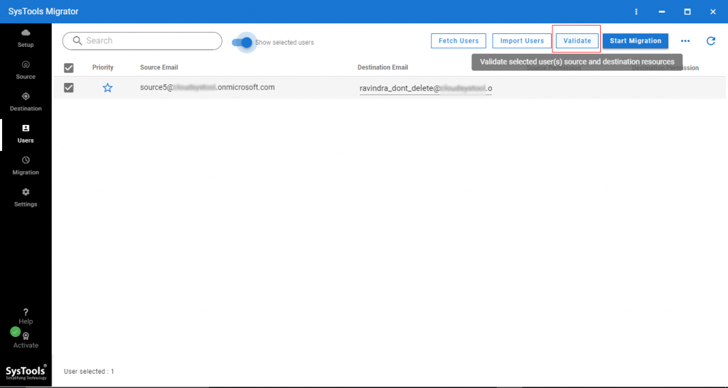Viewport: 728px width, 388px height.
Task: Edit the ravindra_dont_delete destination email field
Action: point(426,88)
